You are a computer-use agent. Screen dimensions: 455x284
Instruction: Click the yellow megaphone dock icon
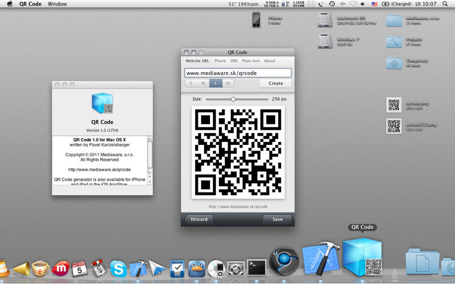click(22, 269)
